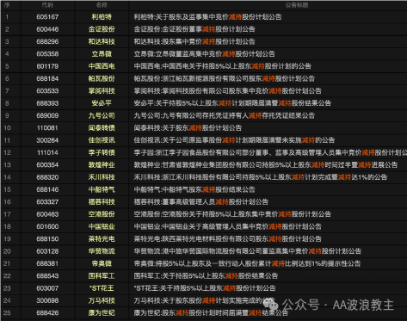This screenshot has height=321, width=407.
Task: Open the 利柏特 reduction plan announcement
Action: 207,17
